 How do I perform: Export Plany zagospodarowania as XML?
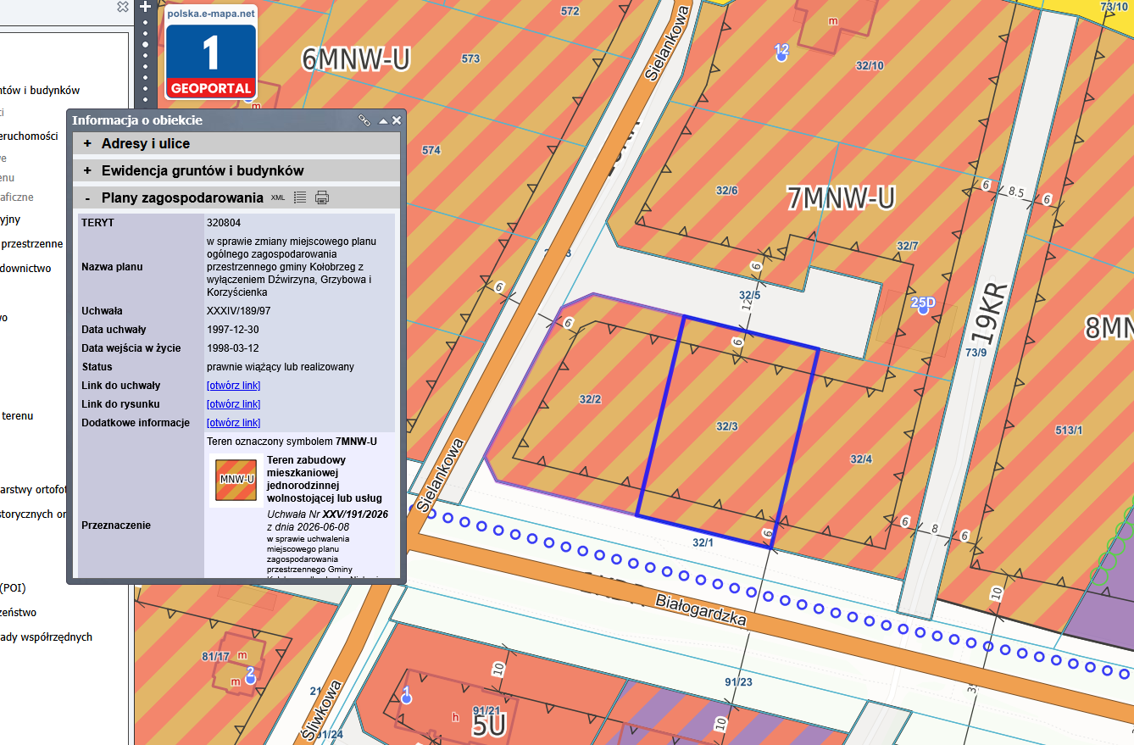pos(278,197)
